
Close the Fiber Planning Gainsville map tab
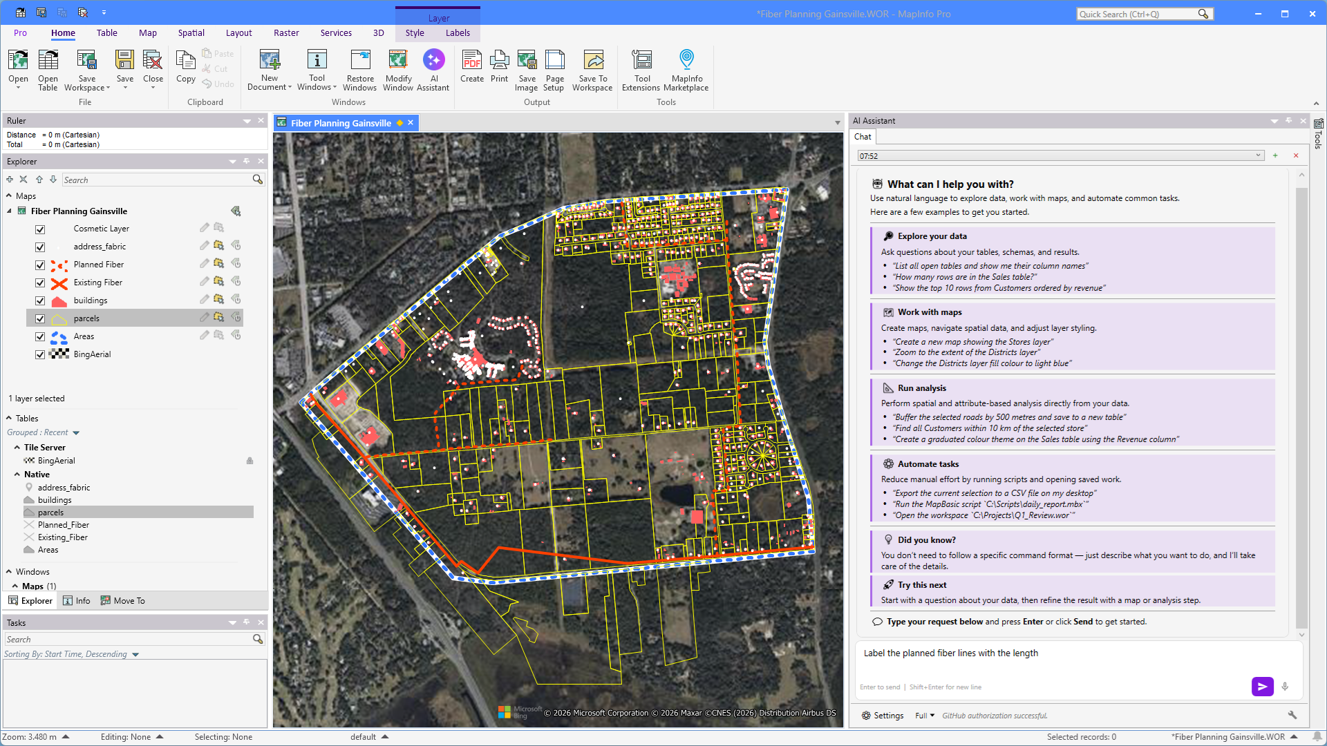pos(411,123)
